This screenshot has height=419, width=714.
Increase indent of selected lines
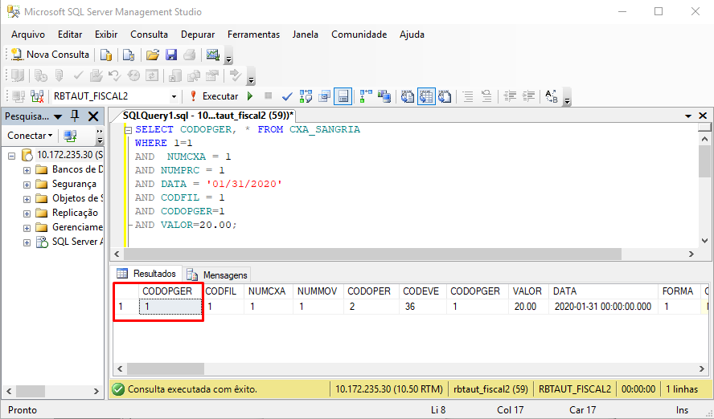(x=528, y=96)
